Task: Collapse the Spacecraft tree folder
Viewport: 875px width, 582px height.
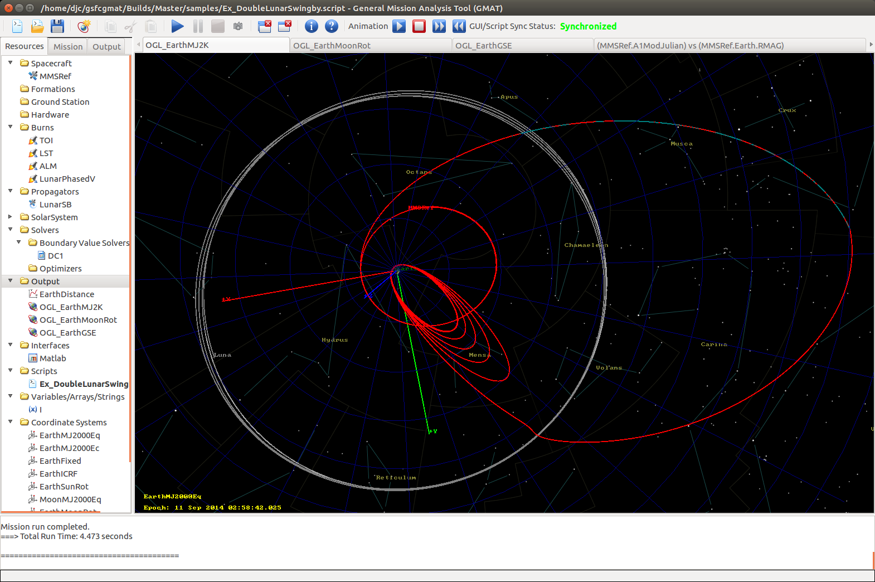Action: pyautogui.click(x=10, y=63)
